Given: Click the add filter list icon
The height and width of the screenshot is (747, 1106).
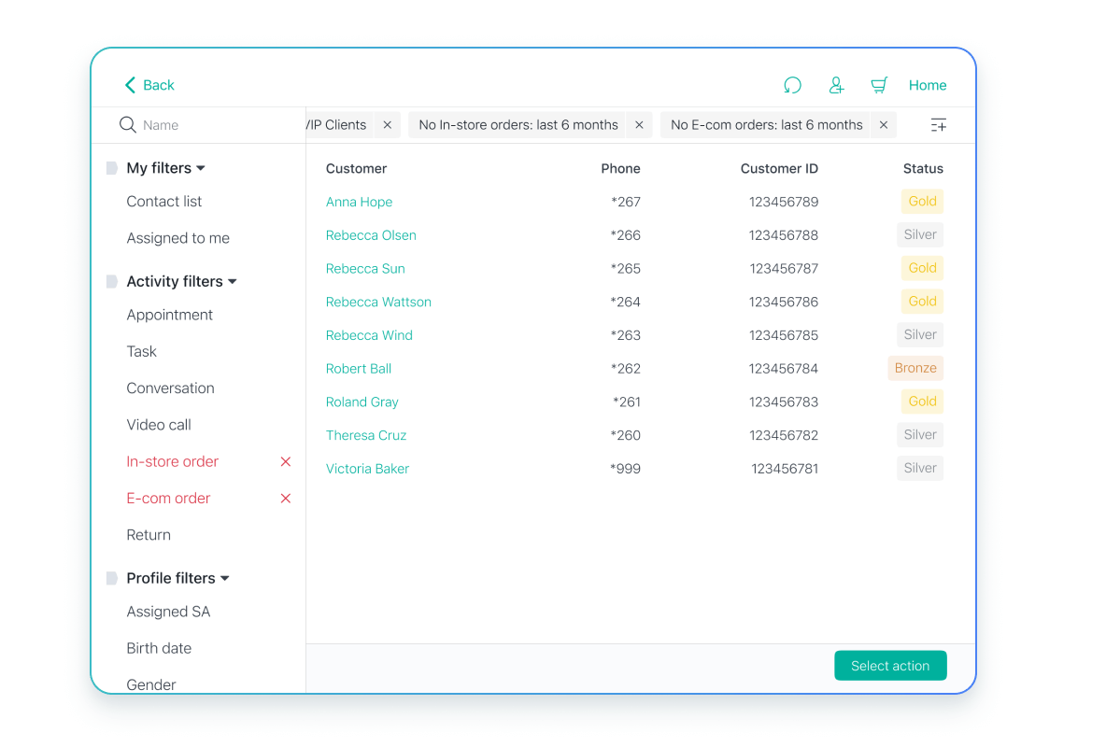Looking at the screenshot, I should coord(939,125).
